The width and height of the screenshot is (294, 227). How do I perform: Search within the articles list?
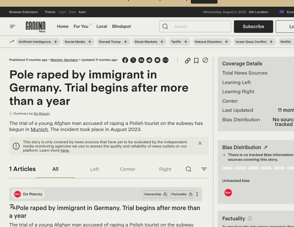point(188,169)
